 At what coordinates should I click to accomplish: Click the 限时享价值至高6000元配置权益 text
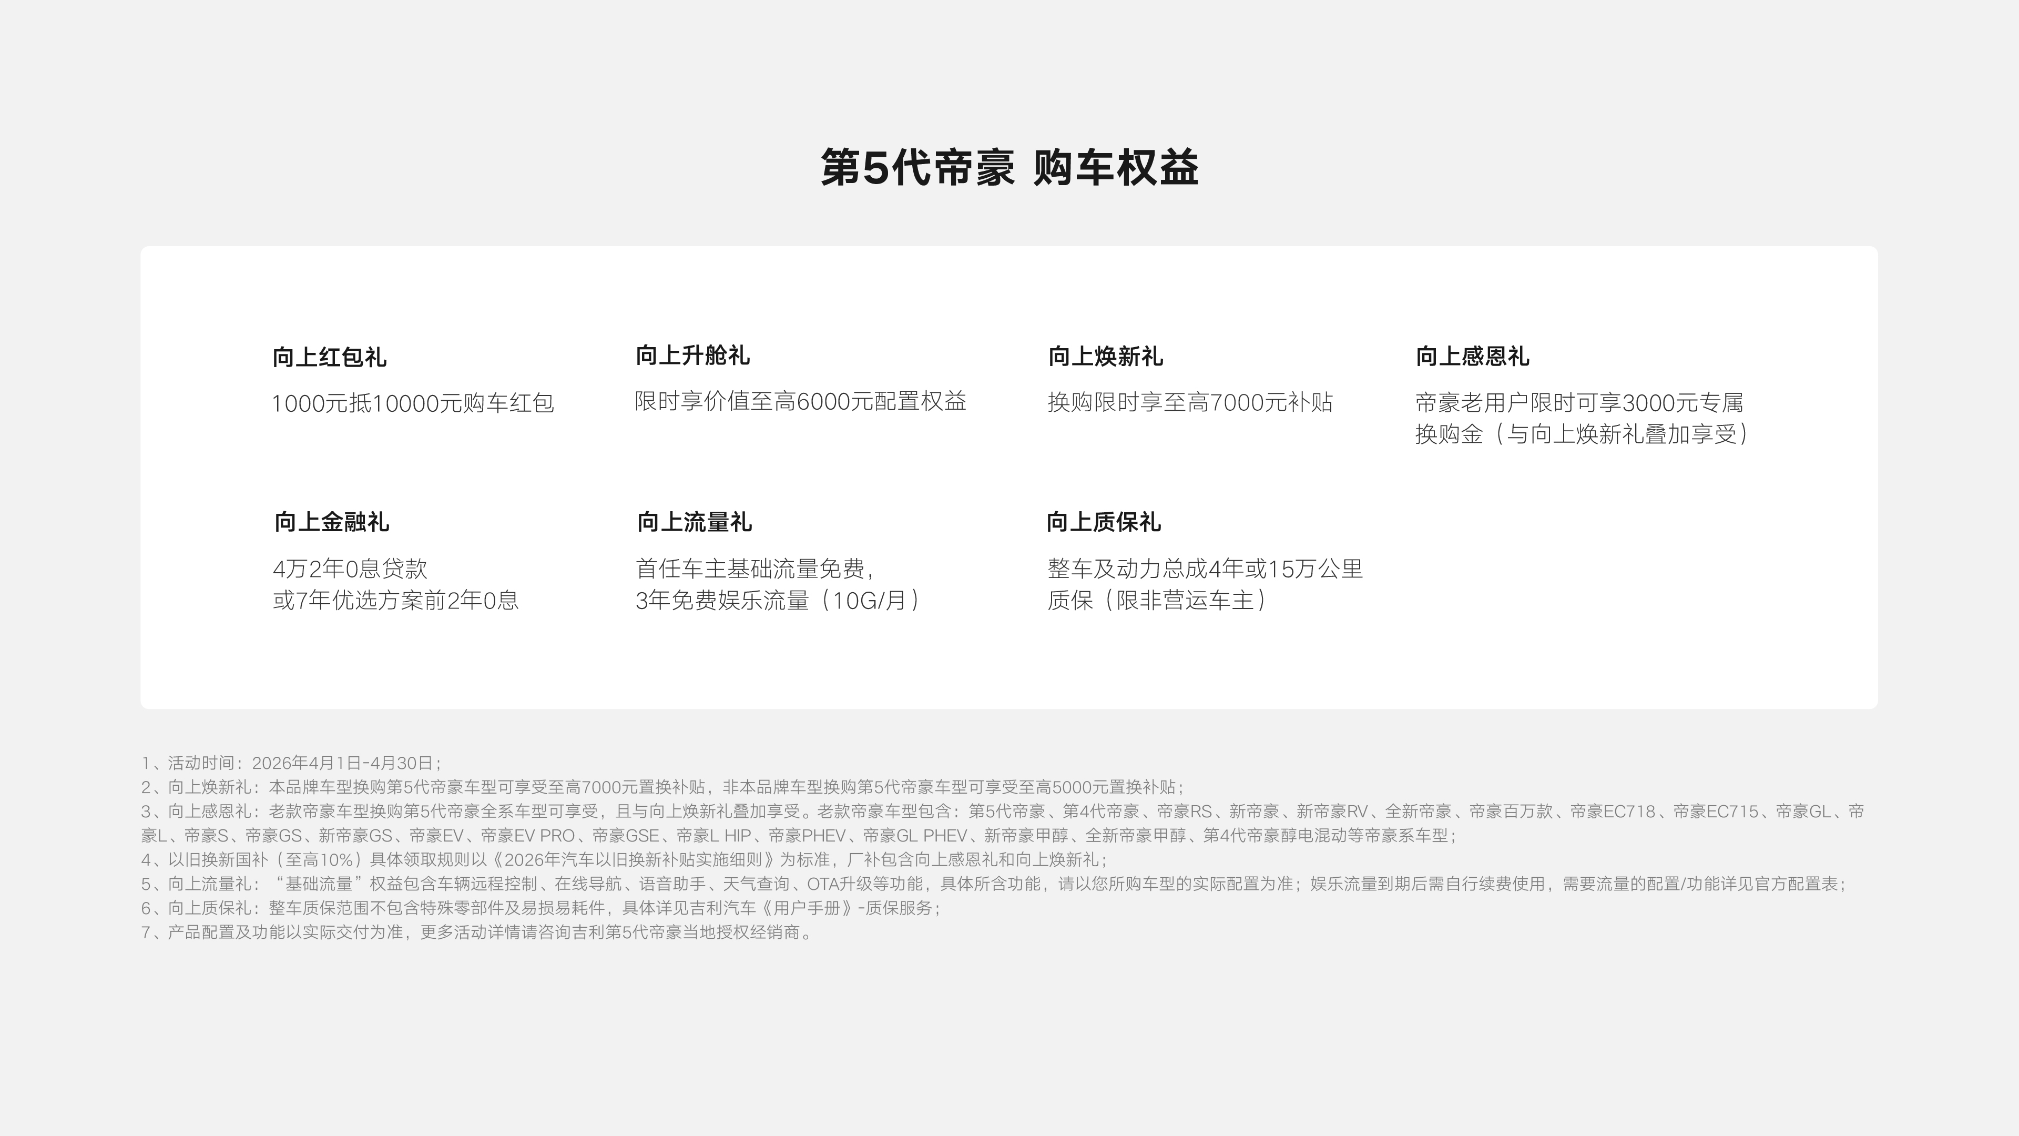click(800, 401)
